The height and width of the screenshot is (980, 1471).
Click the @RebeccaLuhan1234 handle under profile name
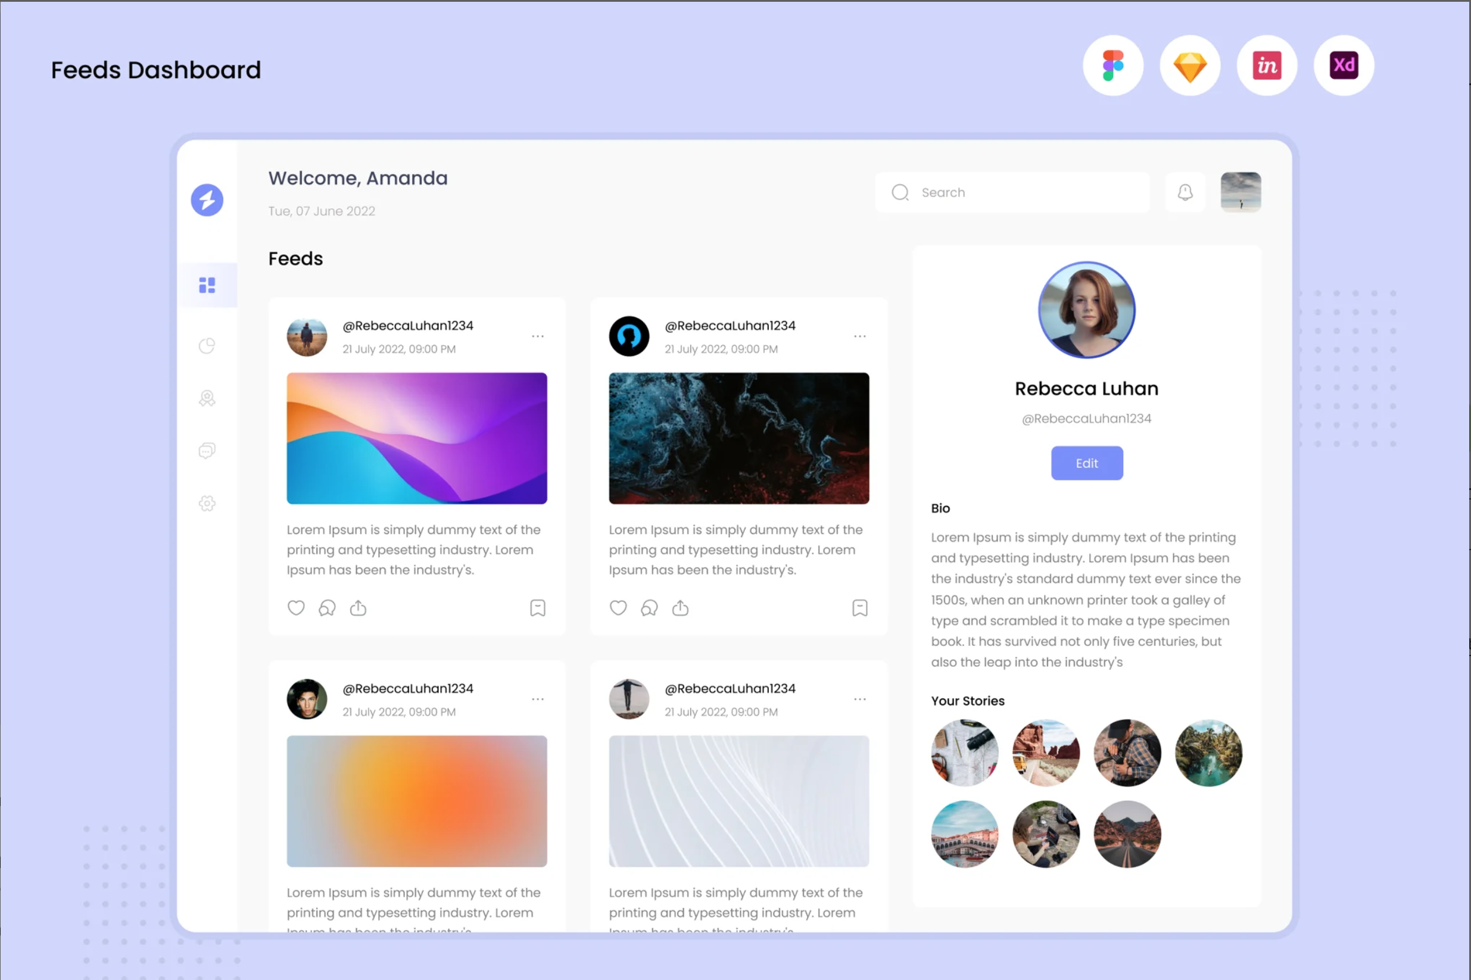[x=1086, y=419]
